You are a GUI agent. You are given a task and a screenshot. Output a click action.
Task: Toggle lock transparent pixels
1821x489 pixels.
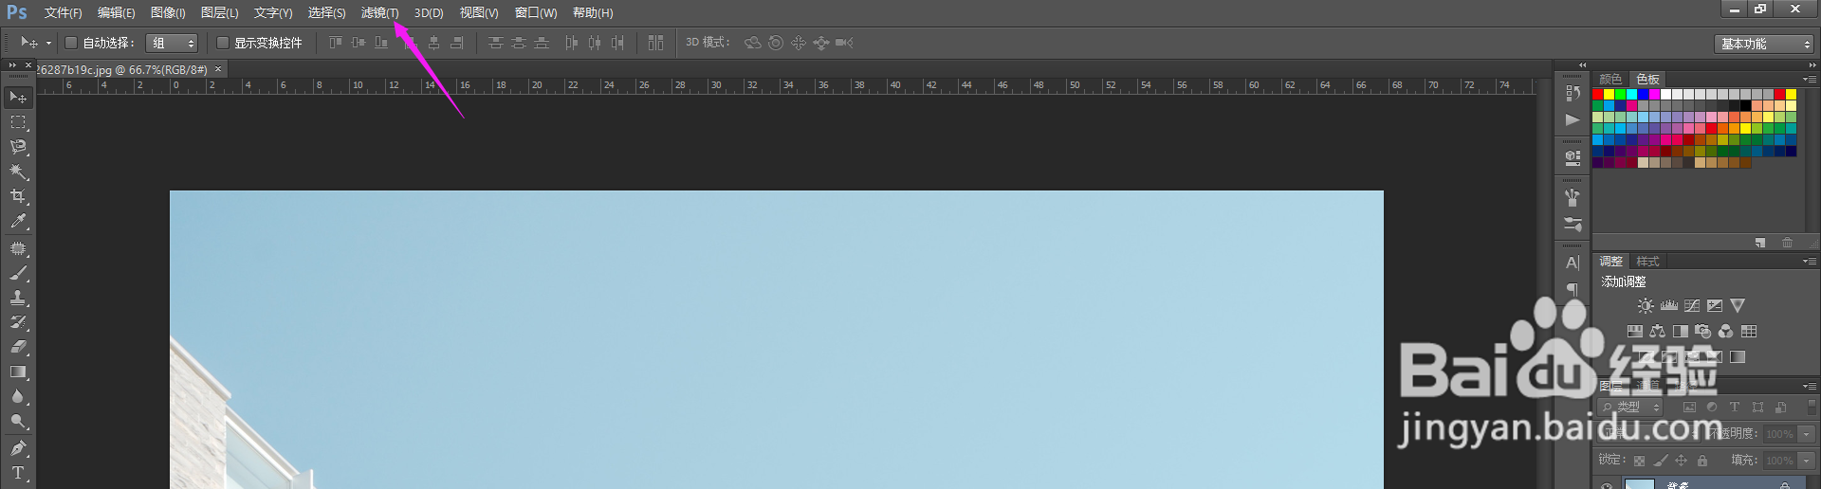1639,461
